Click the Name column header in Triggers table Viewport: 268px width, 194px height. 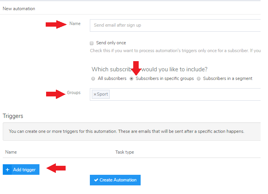coord(11,152)
